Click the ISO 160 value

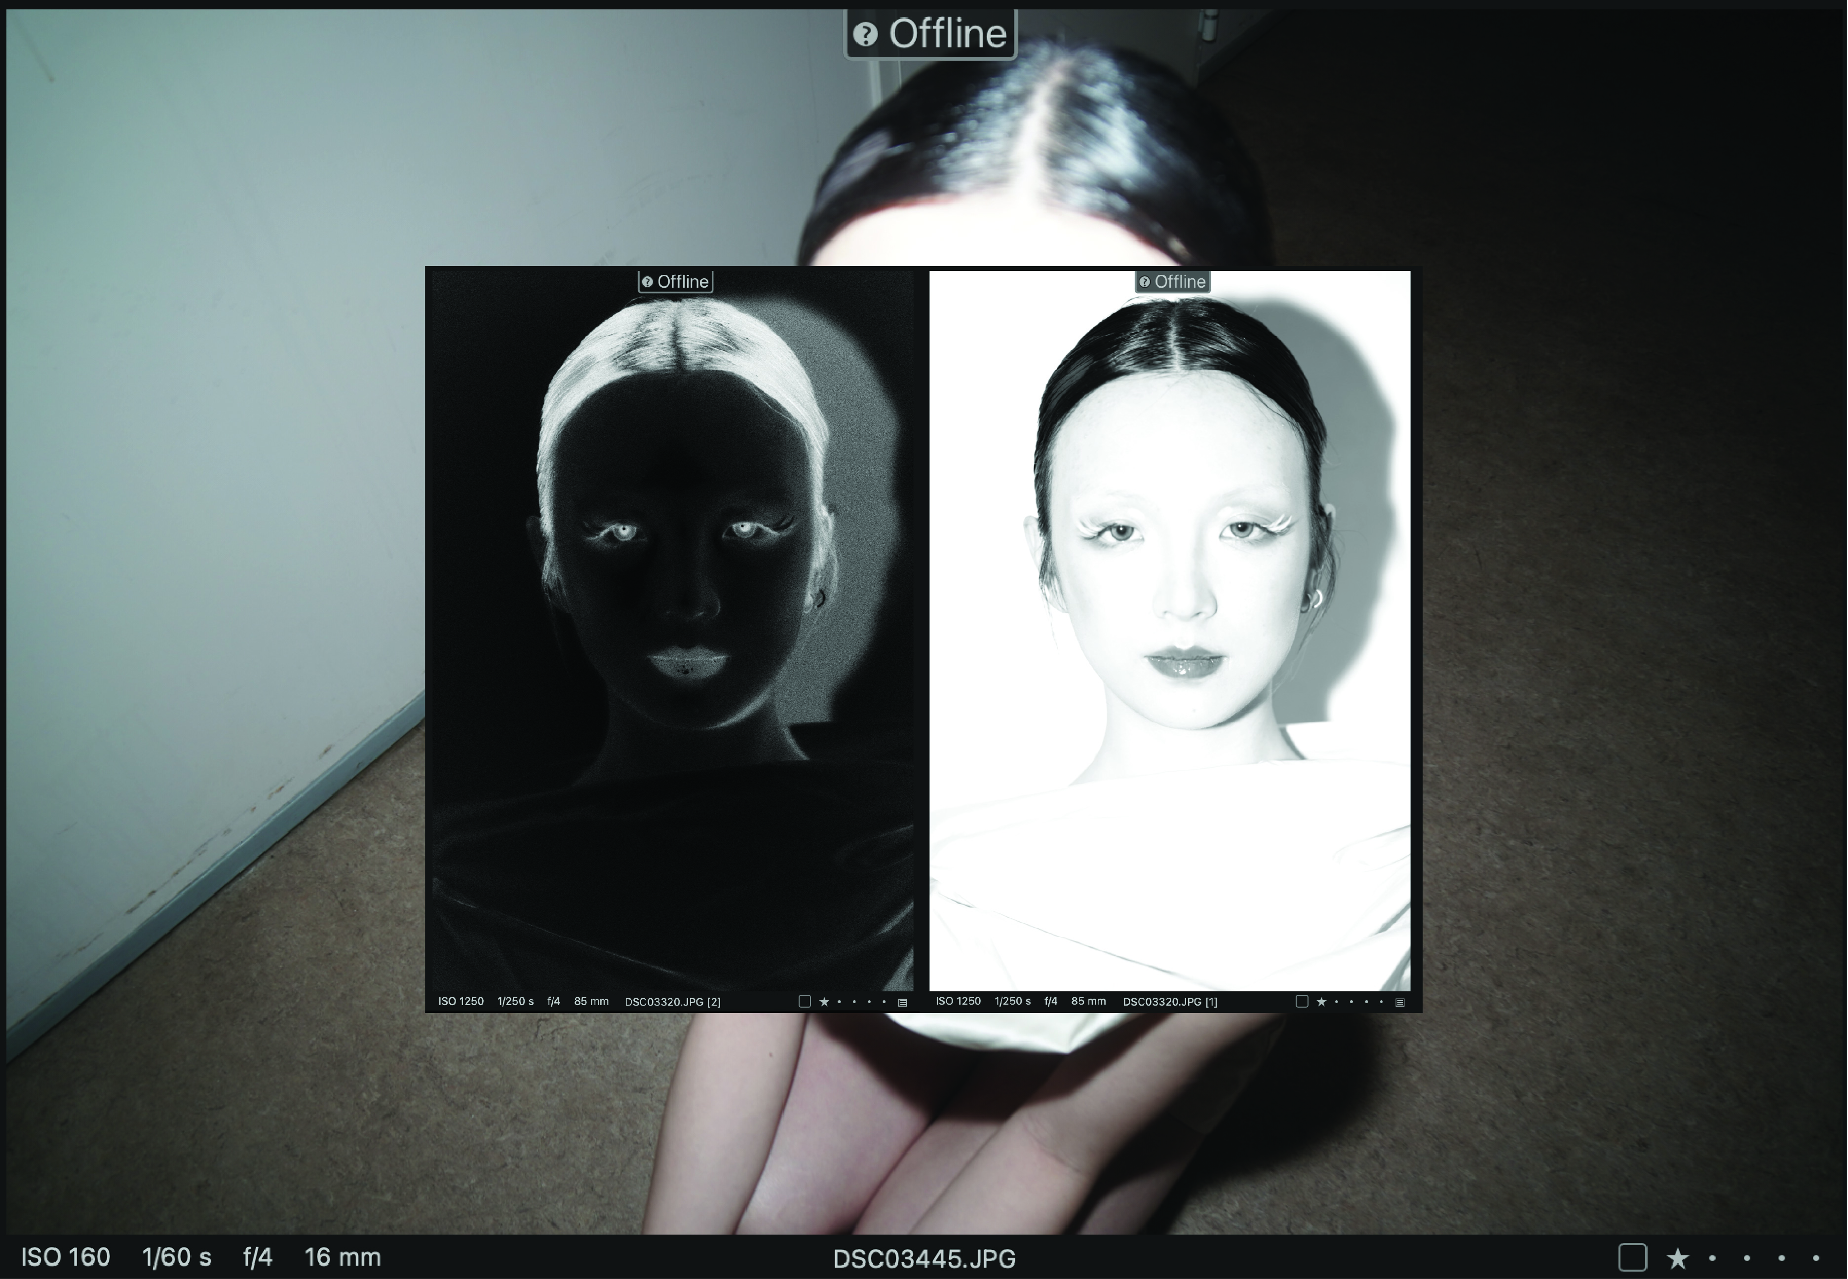click(x=66, y=1257)
